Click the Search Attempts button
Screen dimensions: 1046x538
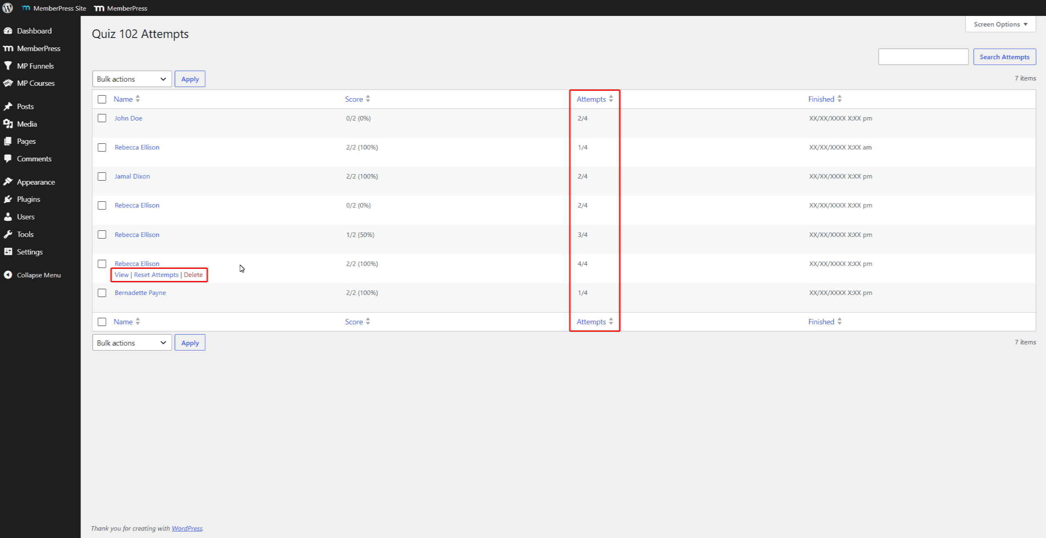[1004, 57]
